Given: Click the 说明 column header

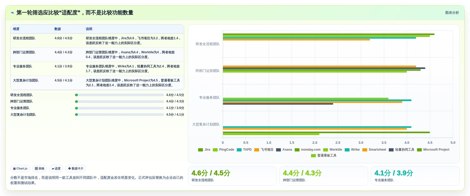Looking at the screenshot, I should click(x=89, y=29).
